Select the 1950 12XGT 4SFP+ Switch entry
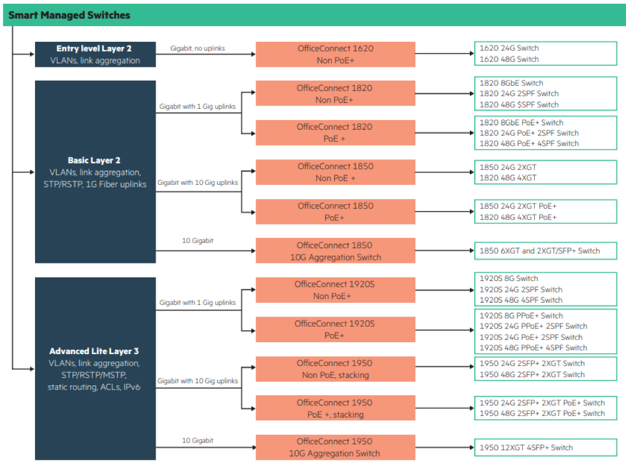The image size is (626, 464). pyautogui.click(x=545, y=447)
